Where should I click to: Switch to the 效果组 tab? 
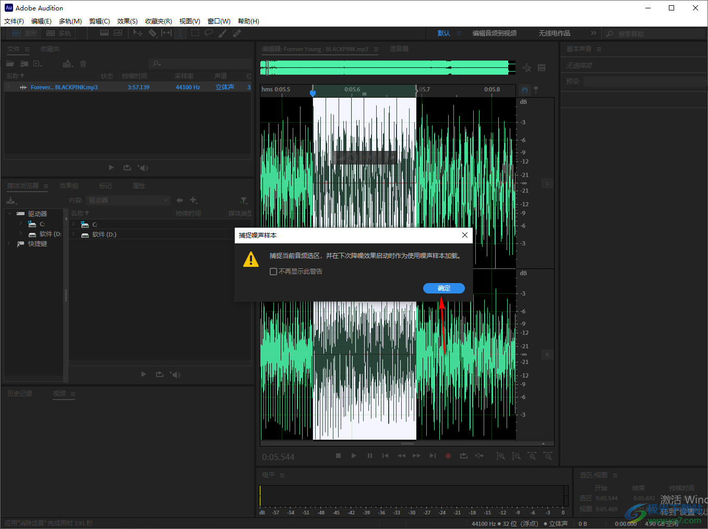[69, 186]
